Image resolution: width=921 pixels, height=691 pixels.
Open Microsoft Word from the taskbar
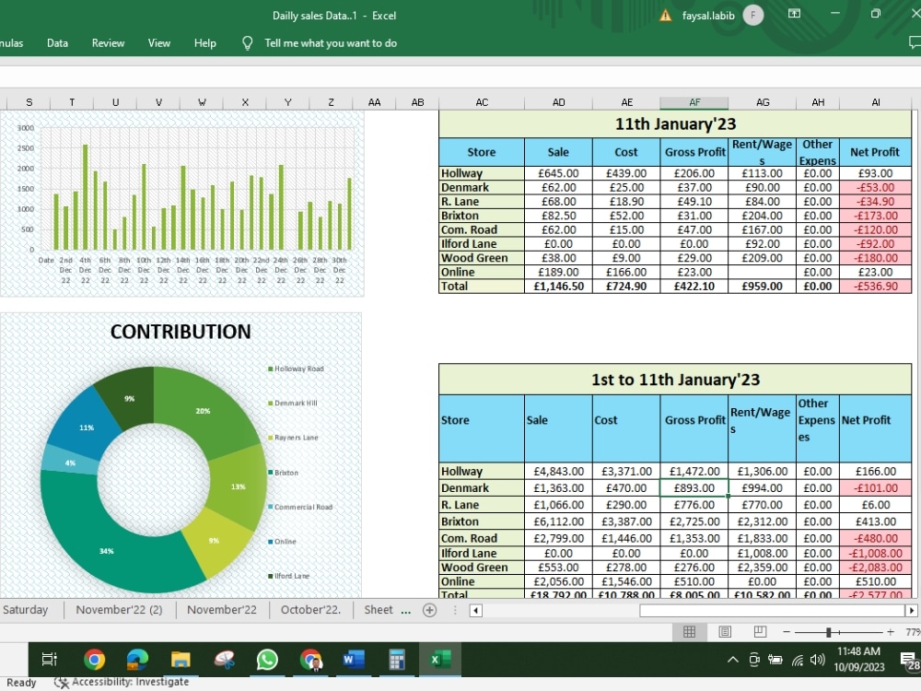click(x=353, y=660)
